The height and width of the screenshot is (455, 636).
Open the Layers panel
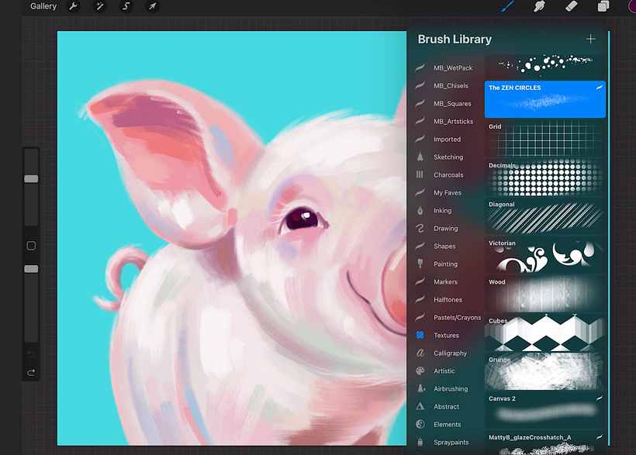(603, 6)
